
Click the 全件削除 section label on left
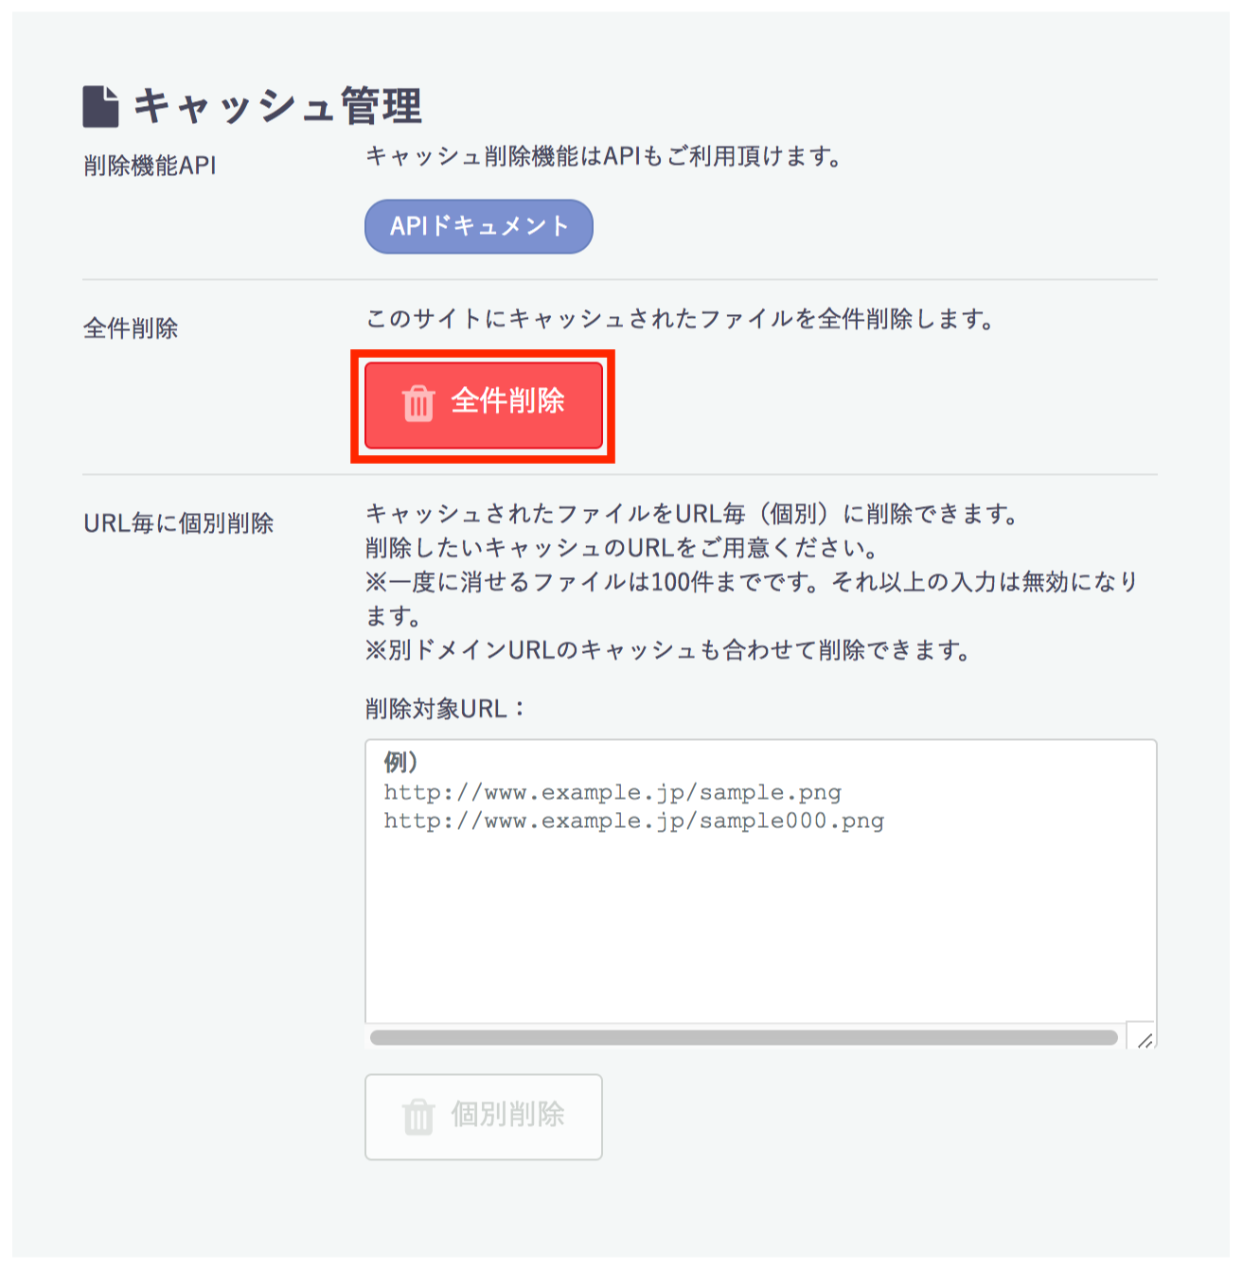tap(131, 328)
